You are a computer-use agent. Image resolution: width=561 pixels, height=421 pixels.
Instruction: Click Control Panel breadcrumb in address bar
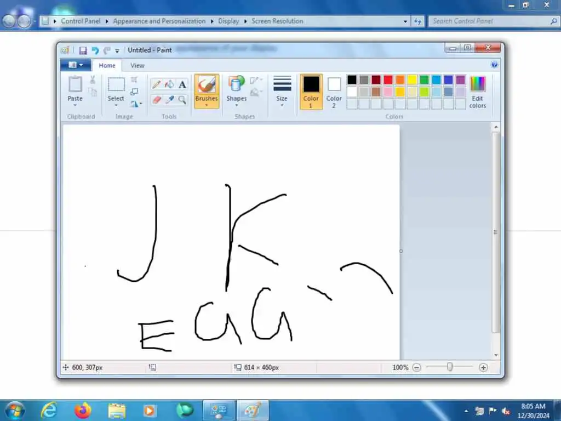(x=81, y=21)
